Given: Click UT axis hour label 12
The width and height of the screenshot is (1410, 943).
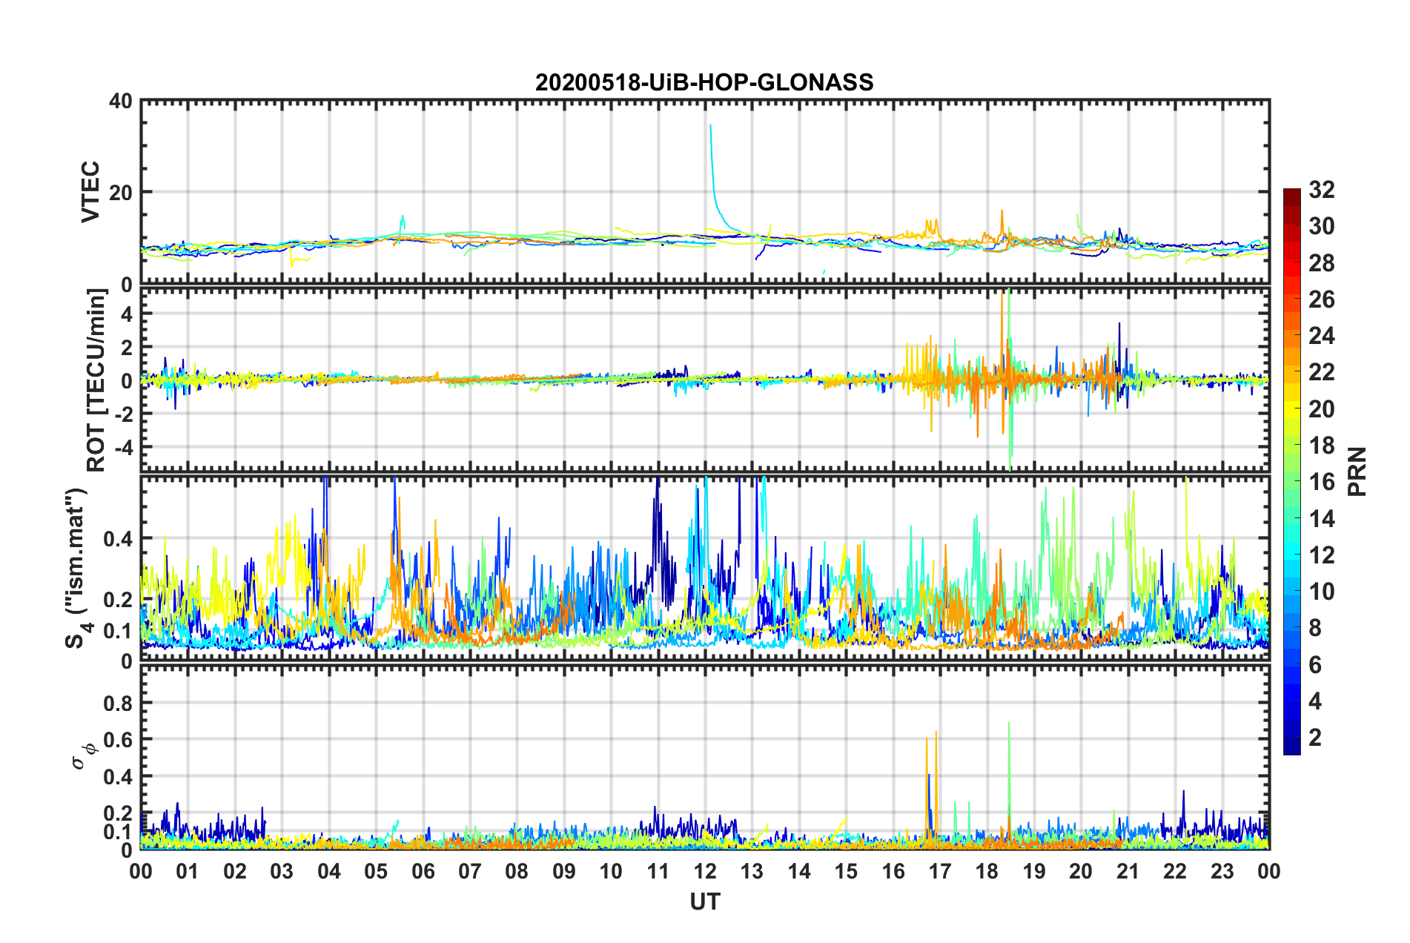Looking at the screenshot, I should click(705, 871).
